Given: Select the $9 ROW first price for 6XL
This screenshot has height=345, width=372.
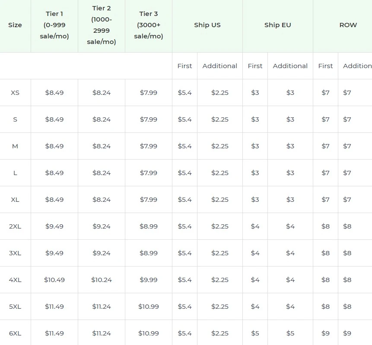Looking at the screenshot, I should (x=325, y=333).
